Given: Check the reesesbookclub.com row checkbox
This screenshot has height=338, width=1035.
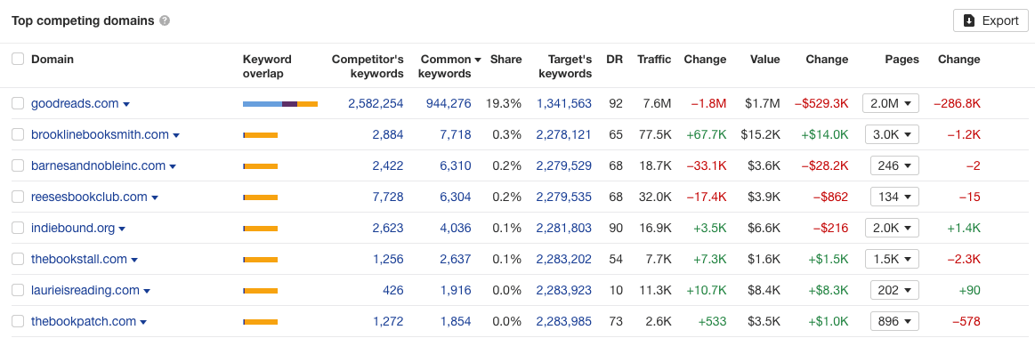Looking at the screenshot, I should pyautogui.click(x=18, y=197).
